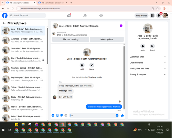Open Chrome's three-dot menu
172x138 pixels.
tap(169, 9)
